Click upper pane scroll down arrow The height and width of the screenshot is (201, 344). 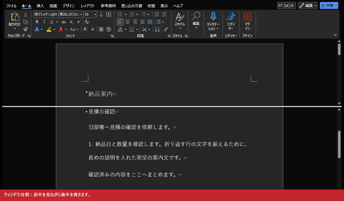click(x=339, y=103)
